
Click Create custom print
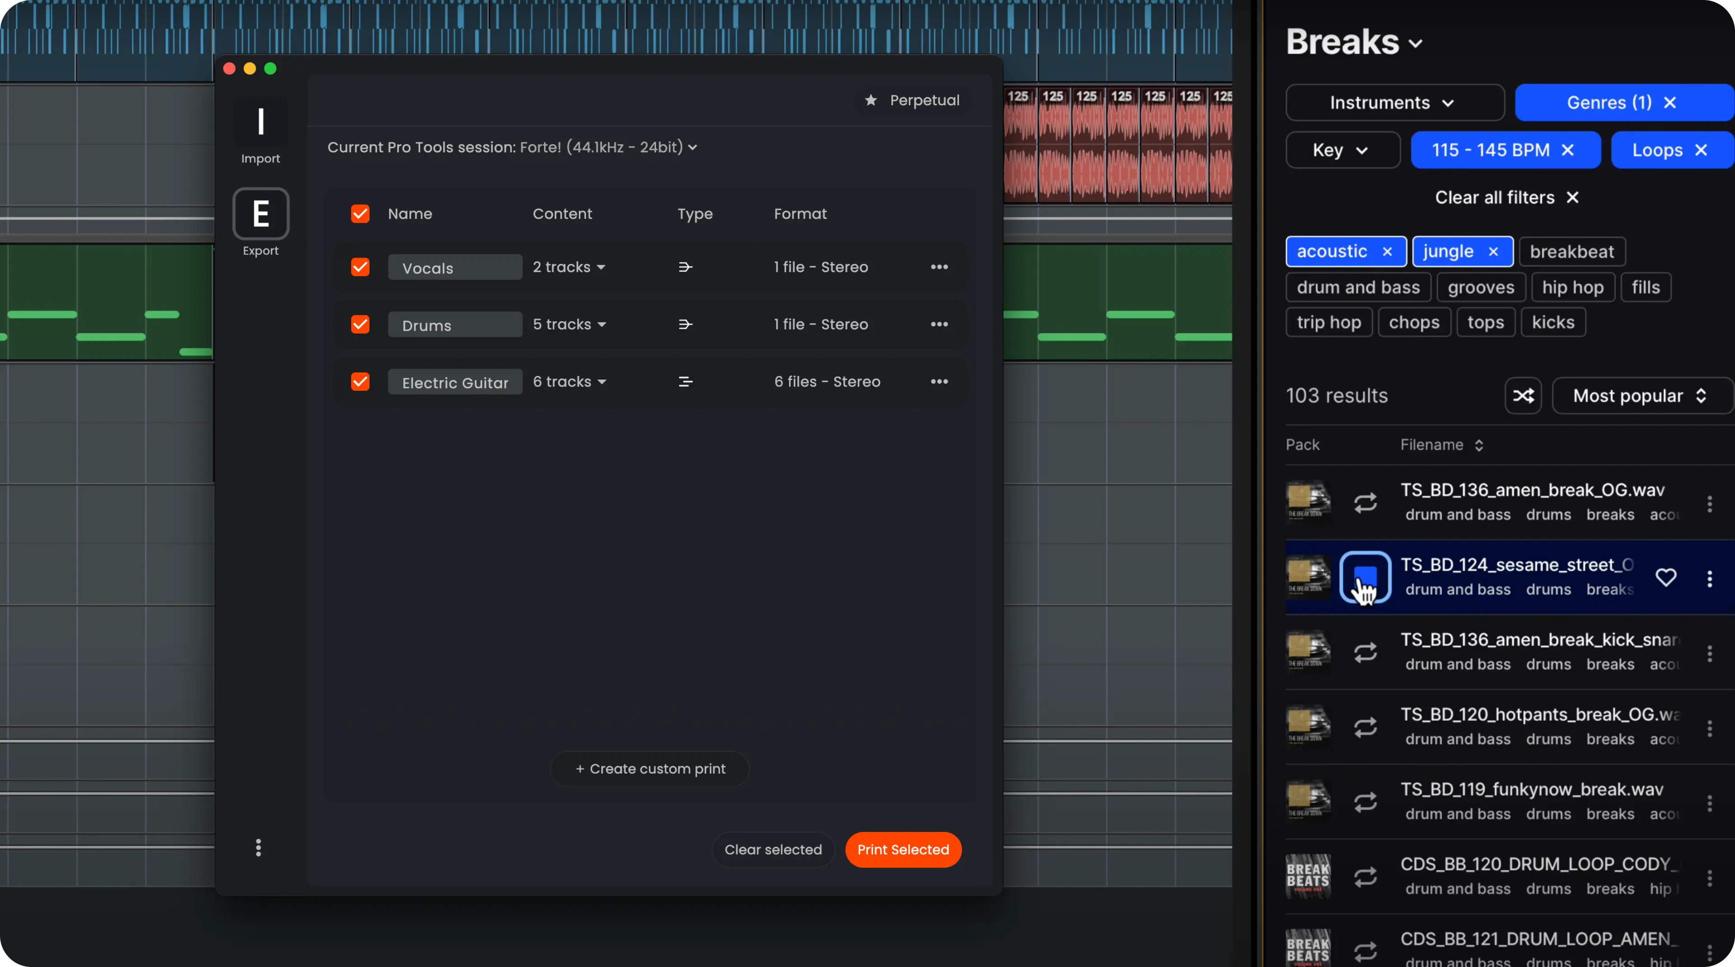[650, 768]
